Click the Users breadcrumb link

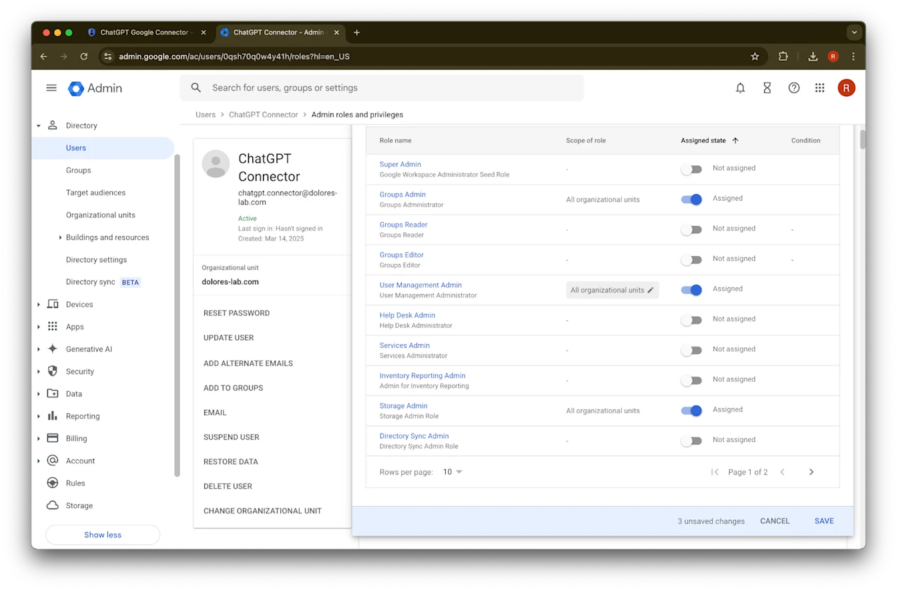(206, 115)
